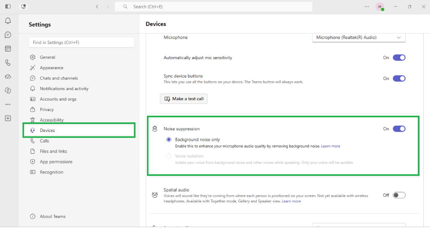Open the Calendar icon in left rail
The width and height of the screenshot is (430, 230).
pos(8,49)
